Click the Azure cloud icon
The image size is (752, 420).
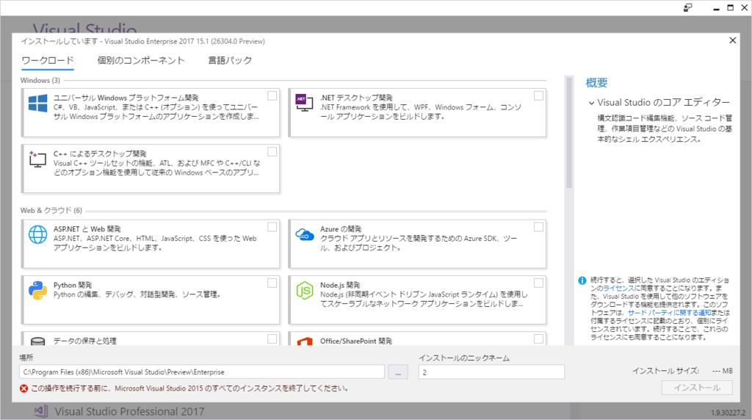[305, 234]
